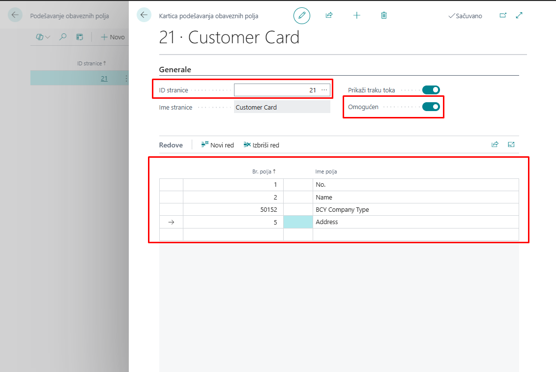Disable the Omogućen toggle
This screenshot has height=372, width=556.
(x=431, y=107)
